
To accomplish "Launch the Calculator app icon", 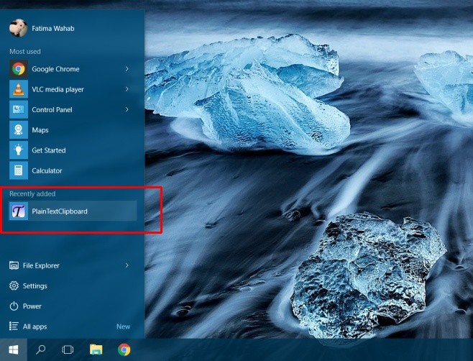I will 18,170.
